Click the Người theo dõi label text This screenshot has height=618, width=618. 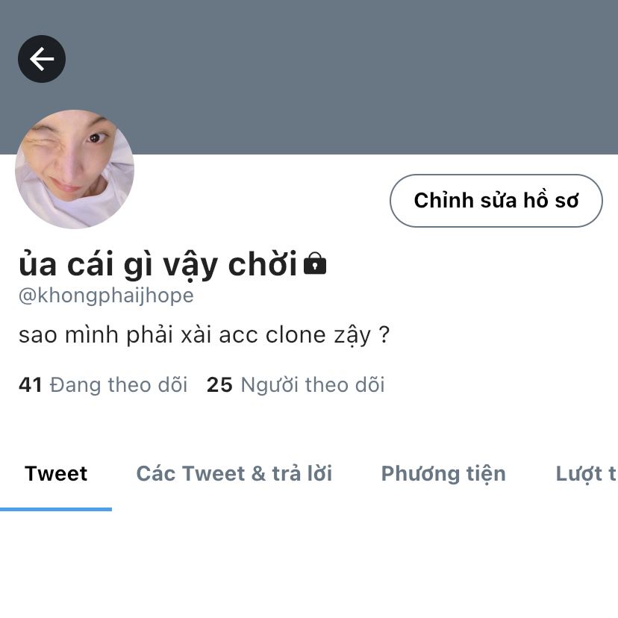[x=313, y=384]
